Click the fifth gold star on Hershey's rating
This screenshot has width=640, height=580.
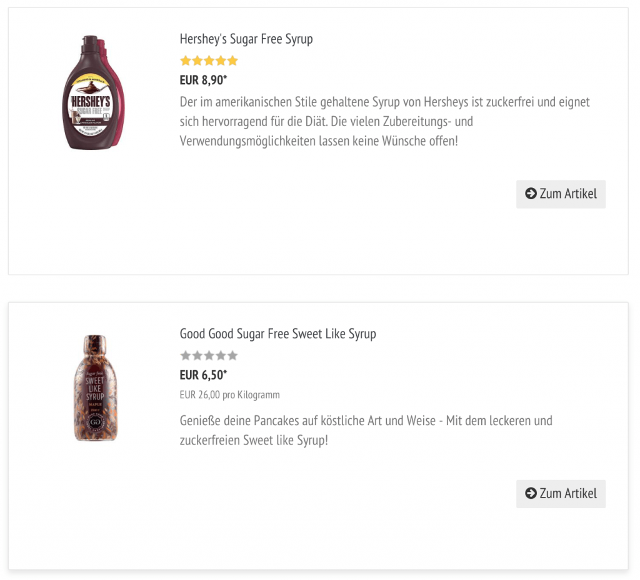[x=232, y=61]
